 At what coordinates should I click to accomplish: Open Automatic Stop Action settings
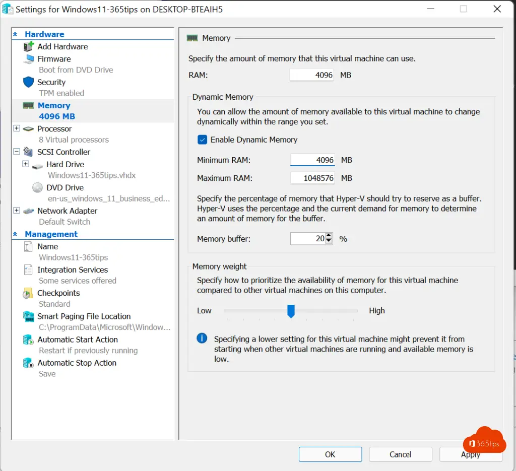(x=77, y=363)
